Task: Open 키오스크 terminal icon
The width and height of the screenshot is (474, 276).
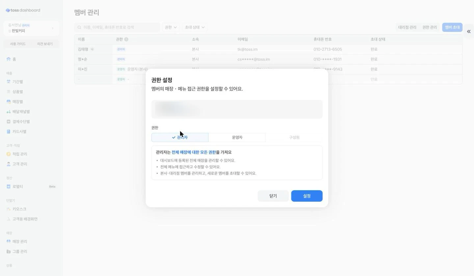Action: point(9,209)
